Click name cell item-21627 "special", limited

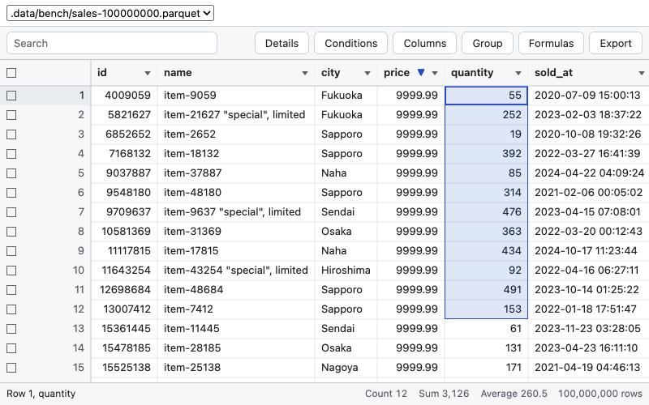pos(236,115)
